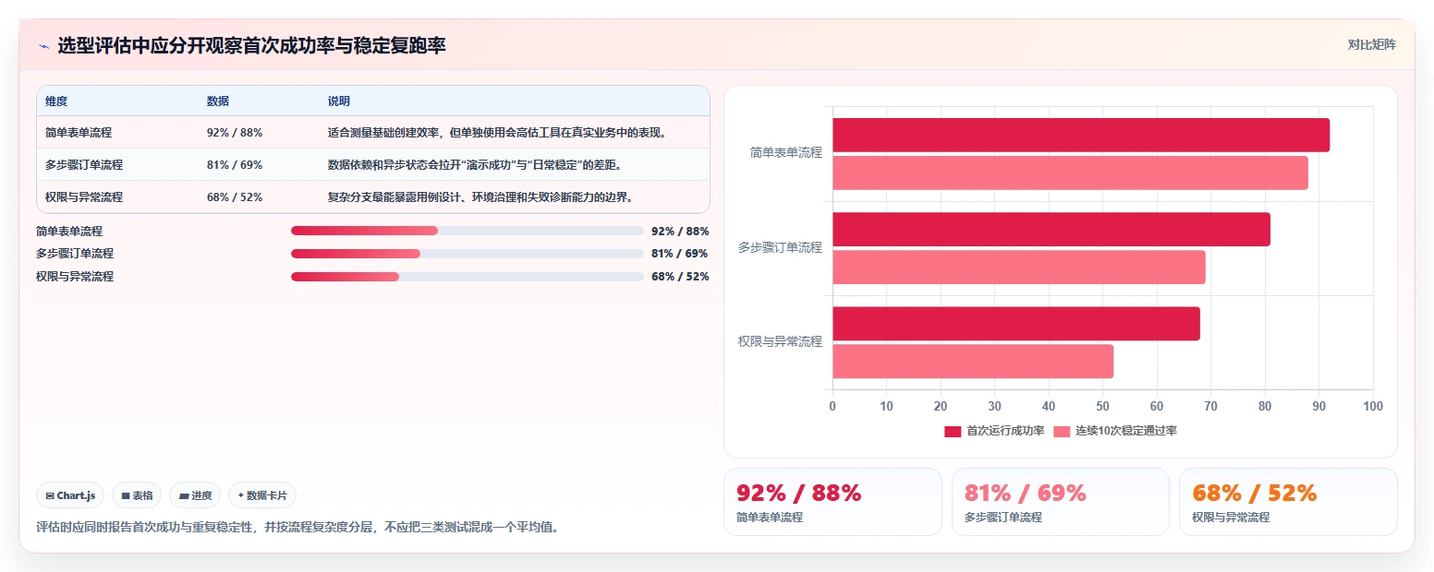This screenshot has height=572, width=1434.
Task: Click progress value 68% / 52%
Action: (680, 277)
